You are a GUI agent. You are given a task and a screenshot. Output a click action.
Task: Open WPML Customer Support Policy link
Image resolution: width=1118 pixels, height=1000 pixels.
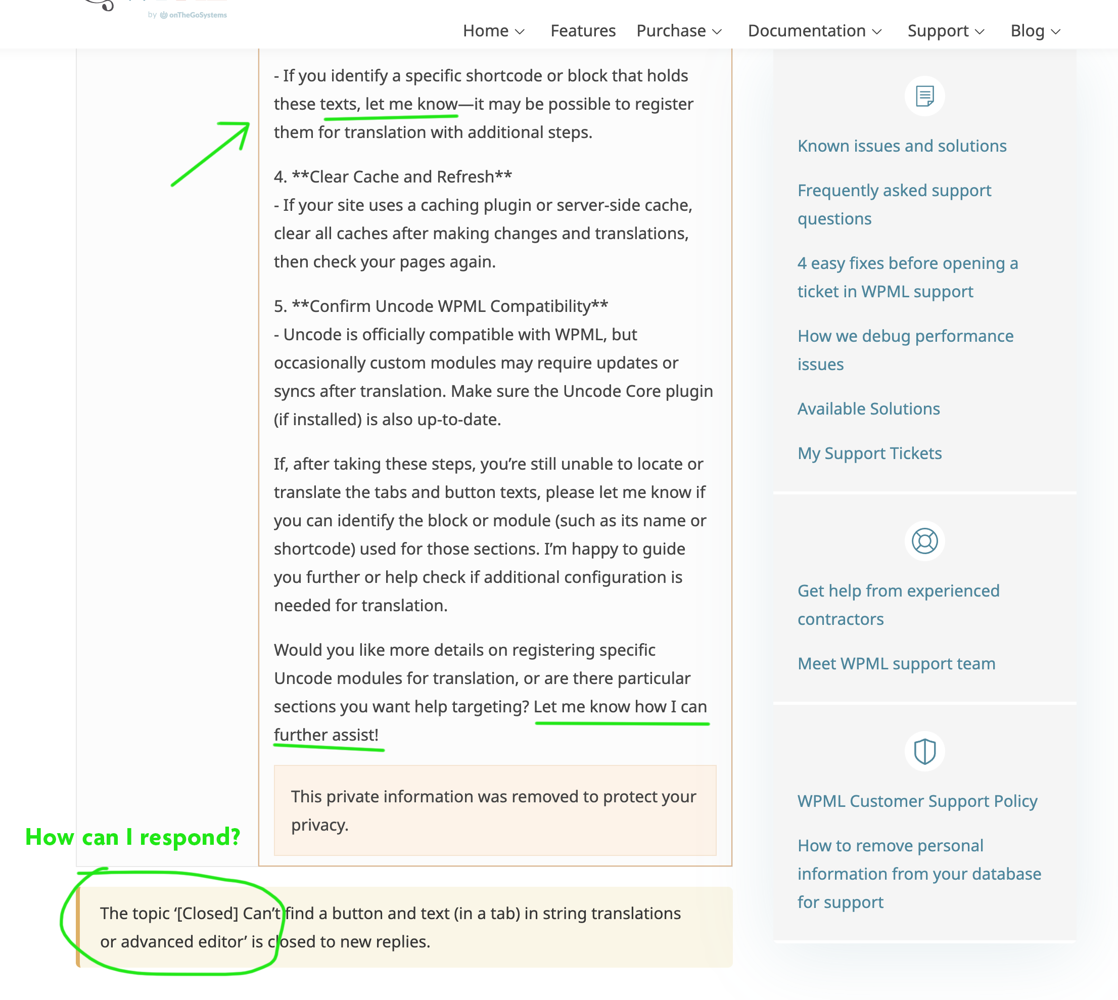pyautogui.click(x=917, y=801)
